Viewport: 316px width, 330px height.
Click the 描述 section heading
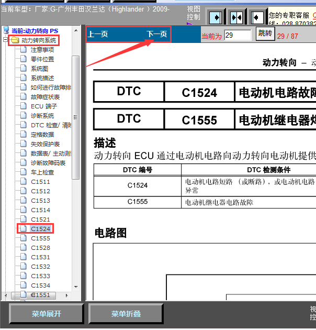pos(105,143)
